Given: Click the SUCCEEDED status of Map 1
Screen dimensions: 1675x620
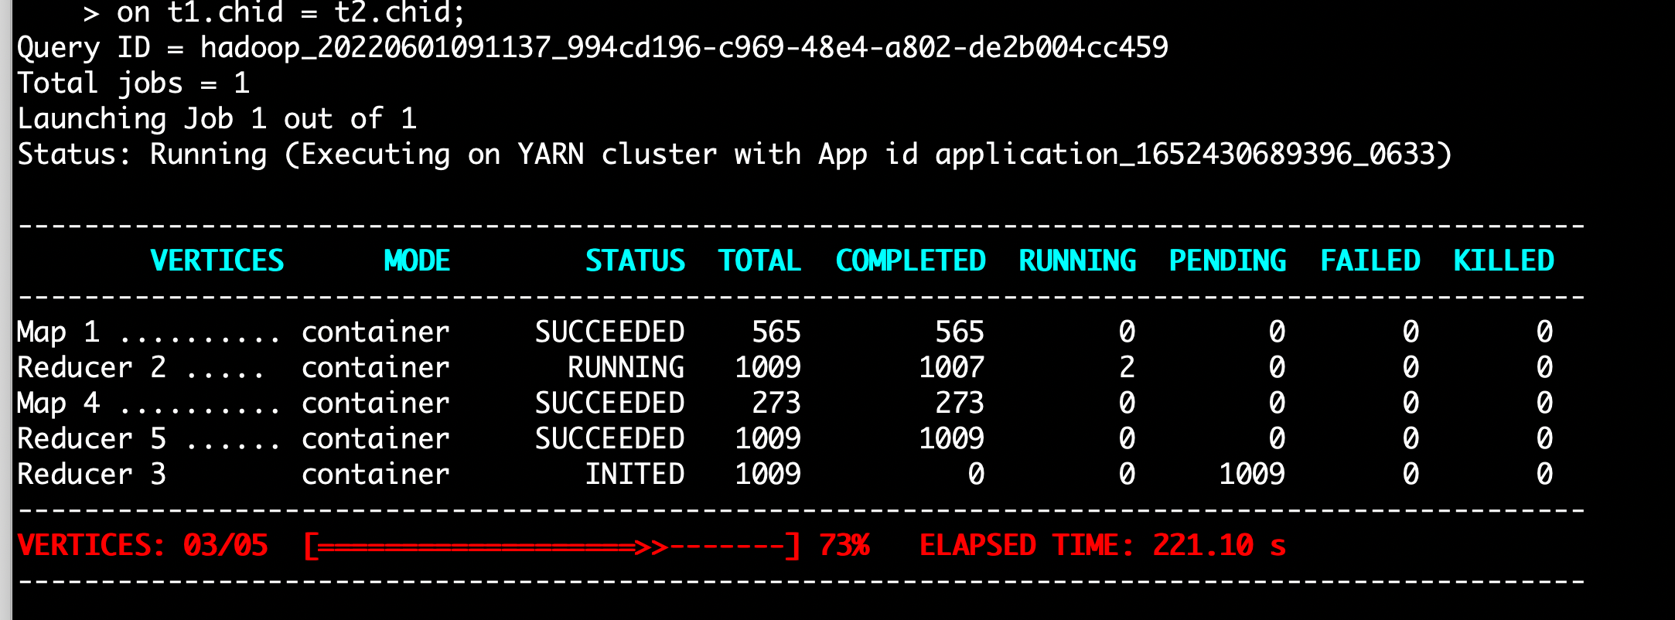Looking at the screenshot, I should [609, 332].
